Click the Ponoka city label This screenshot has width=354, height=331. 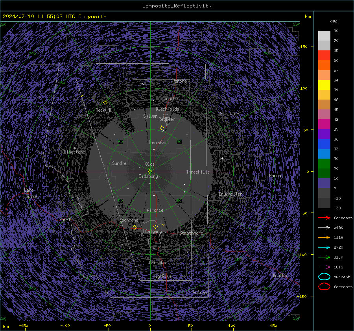click(179, 81)
